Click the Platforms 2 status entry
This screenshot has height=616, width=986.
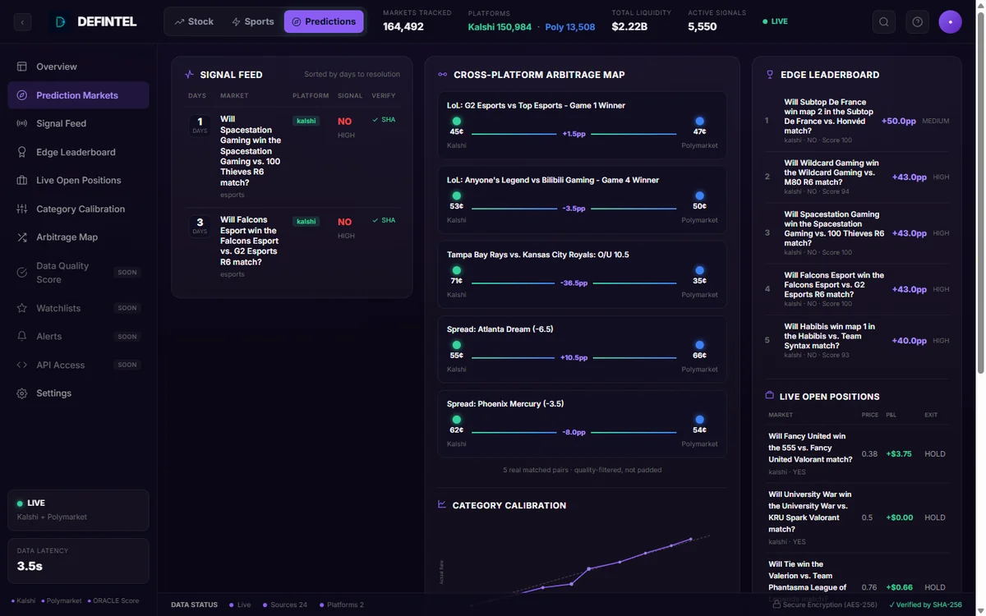pos(342,605)
